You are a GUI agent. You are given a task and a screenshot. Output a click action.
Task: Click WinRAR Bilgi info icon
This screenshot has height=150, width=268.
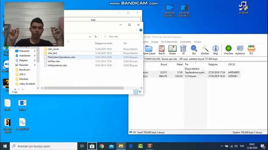216,50
